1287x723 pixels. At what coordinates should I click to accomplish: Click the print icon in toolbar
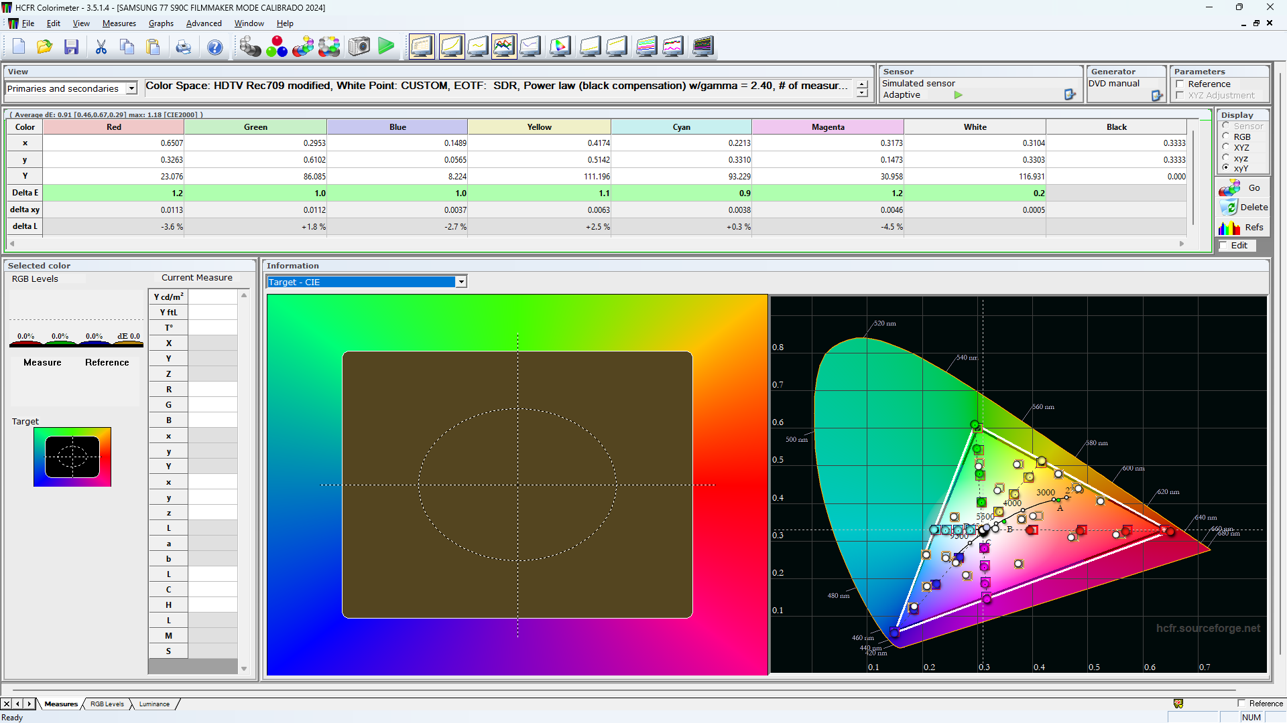pos(183,46)
